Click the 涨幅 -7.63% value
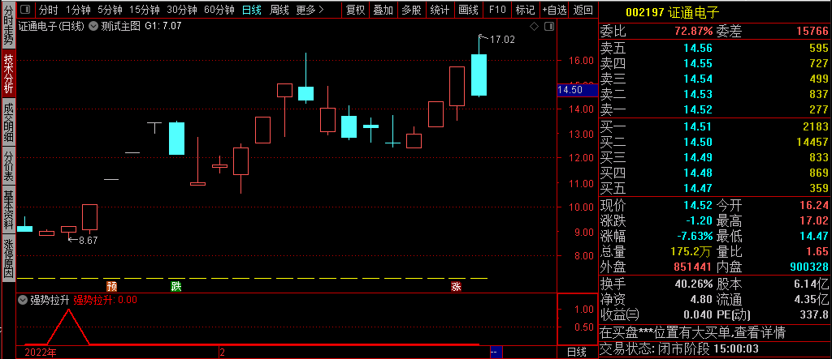832x359 pixels. point(694,236)
